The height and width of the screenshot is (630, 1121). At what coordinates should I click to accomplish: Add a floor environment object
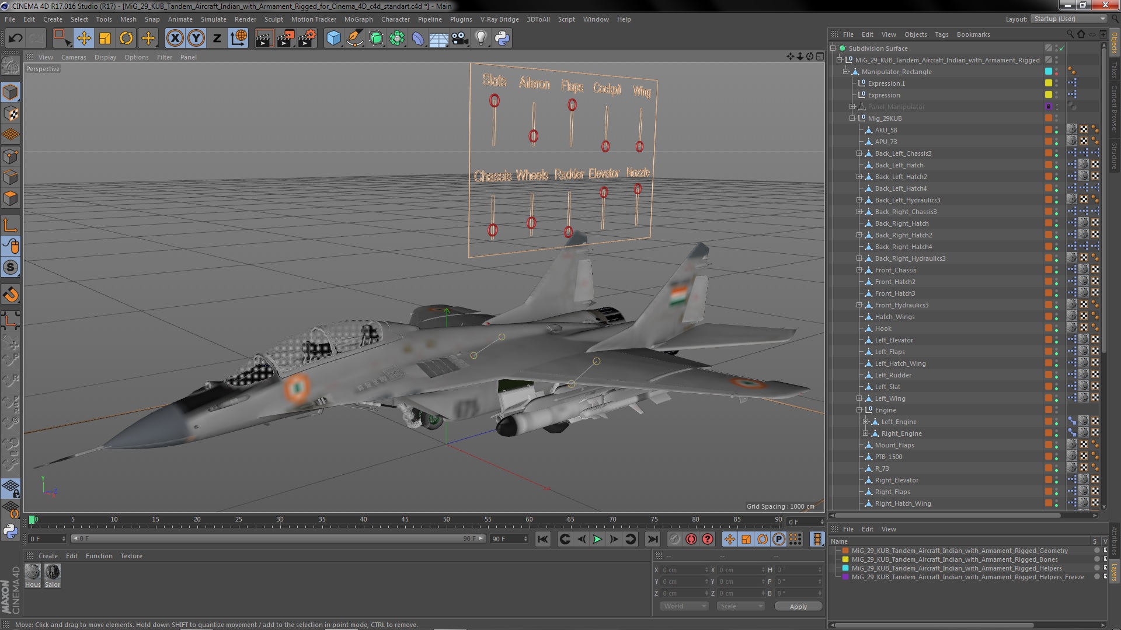pos(439,38)
